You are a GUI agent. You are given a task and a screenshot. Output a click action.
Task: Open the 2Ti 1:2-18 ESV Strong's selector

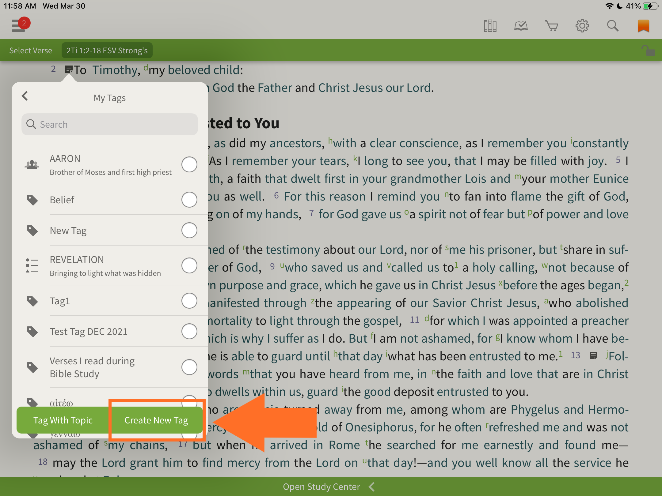click(107, 50)
